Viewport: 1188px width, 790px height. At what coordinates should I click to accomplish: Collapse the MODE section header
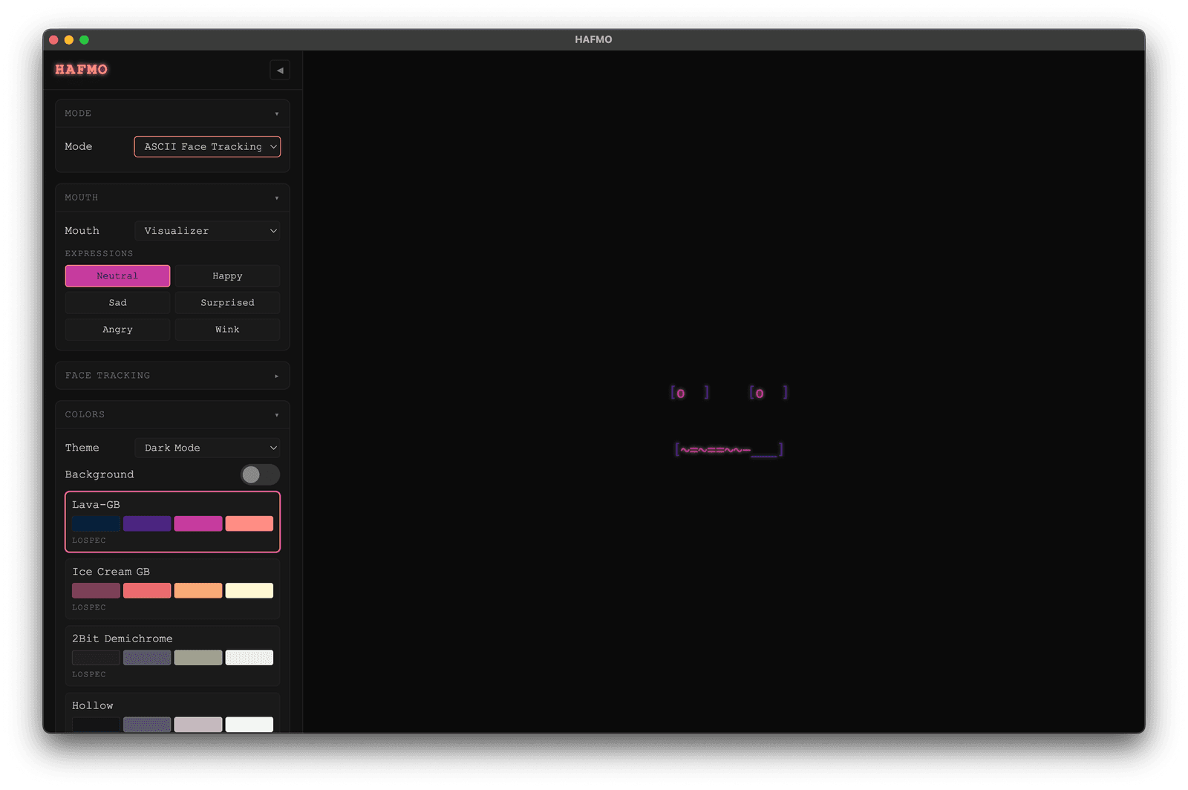[172, 114]
